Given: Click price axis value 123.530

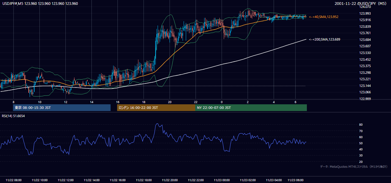Looking at the screenshot, I should (365, 53).
